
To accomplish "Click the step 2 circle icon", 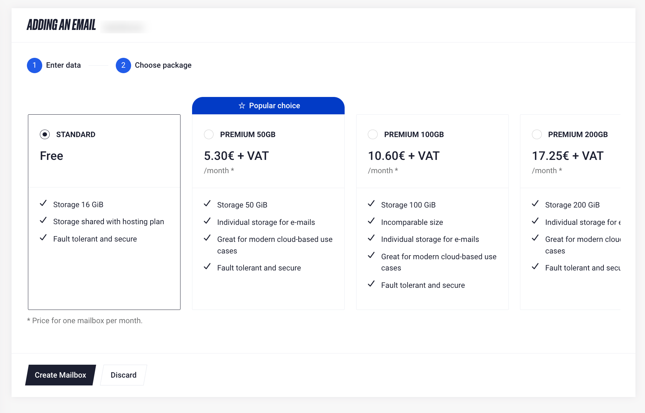I will [x=123, y=65].
